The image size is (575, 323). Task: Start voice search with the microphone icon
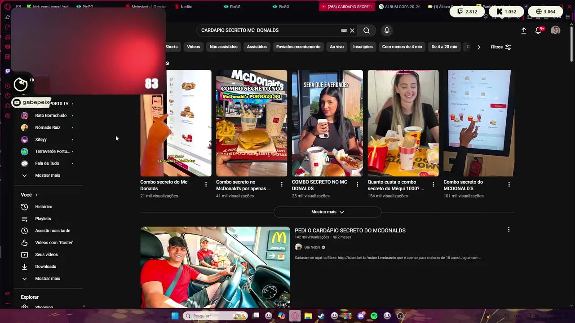click(387, 31)
